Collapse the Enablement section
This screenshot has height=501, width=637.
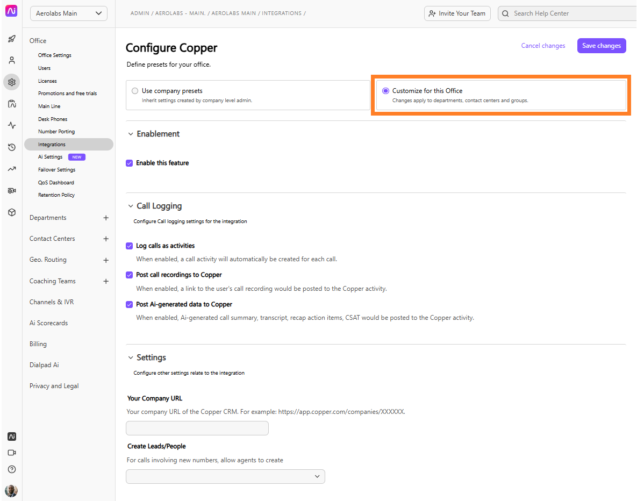point(131,134)
